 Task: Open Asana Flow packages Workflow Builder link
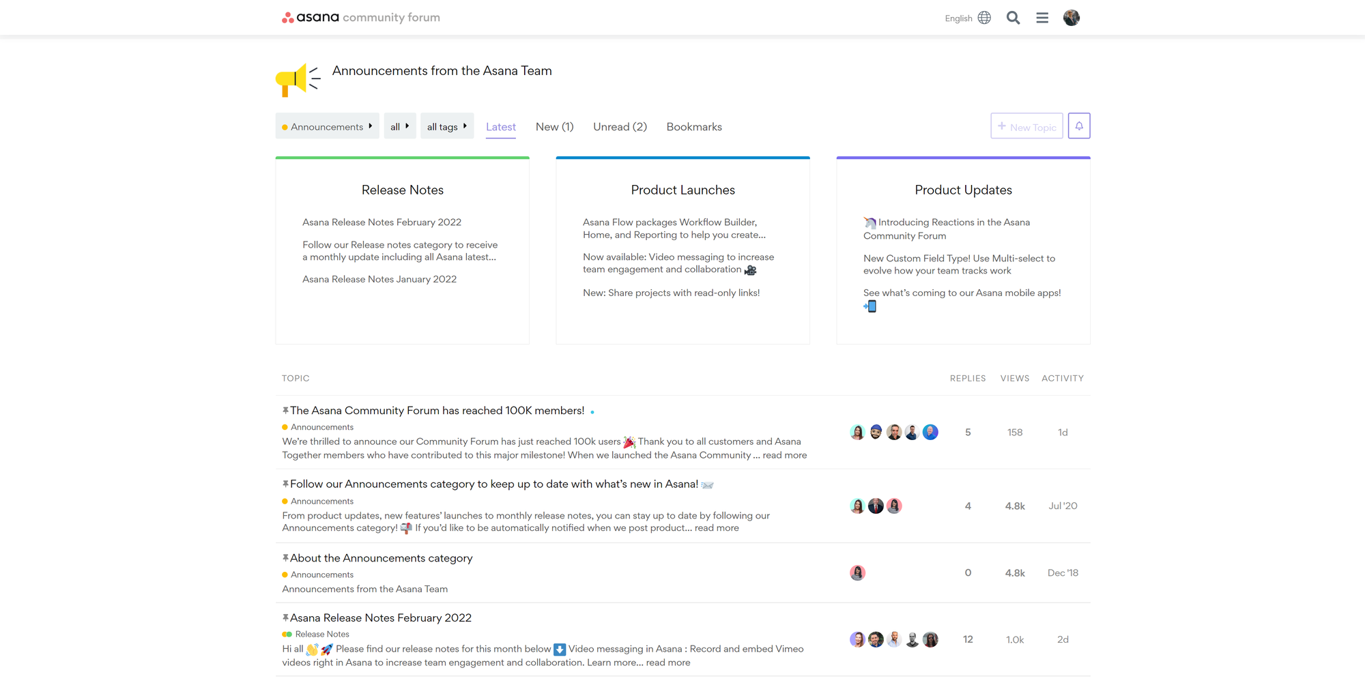pos(674,229)
